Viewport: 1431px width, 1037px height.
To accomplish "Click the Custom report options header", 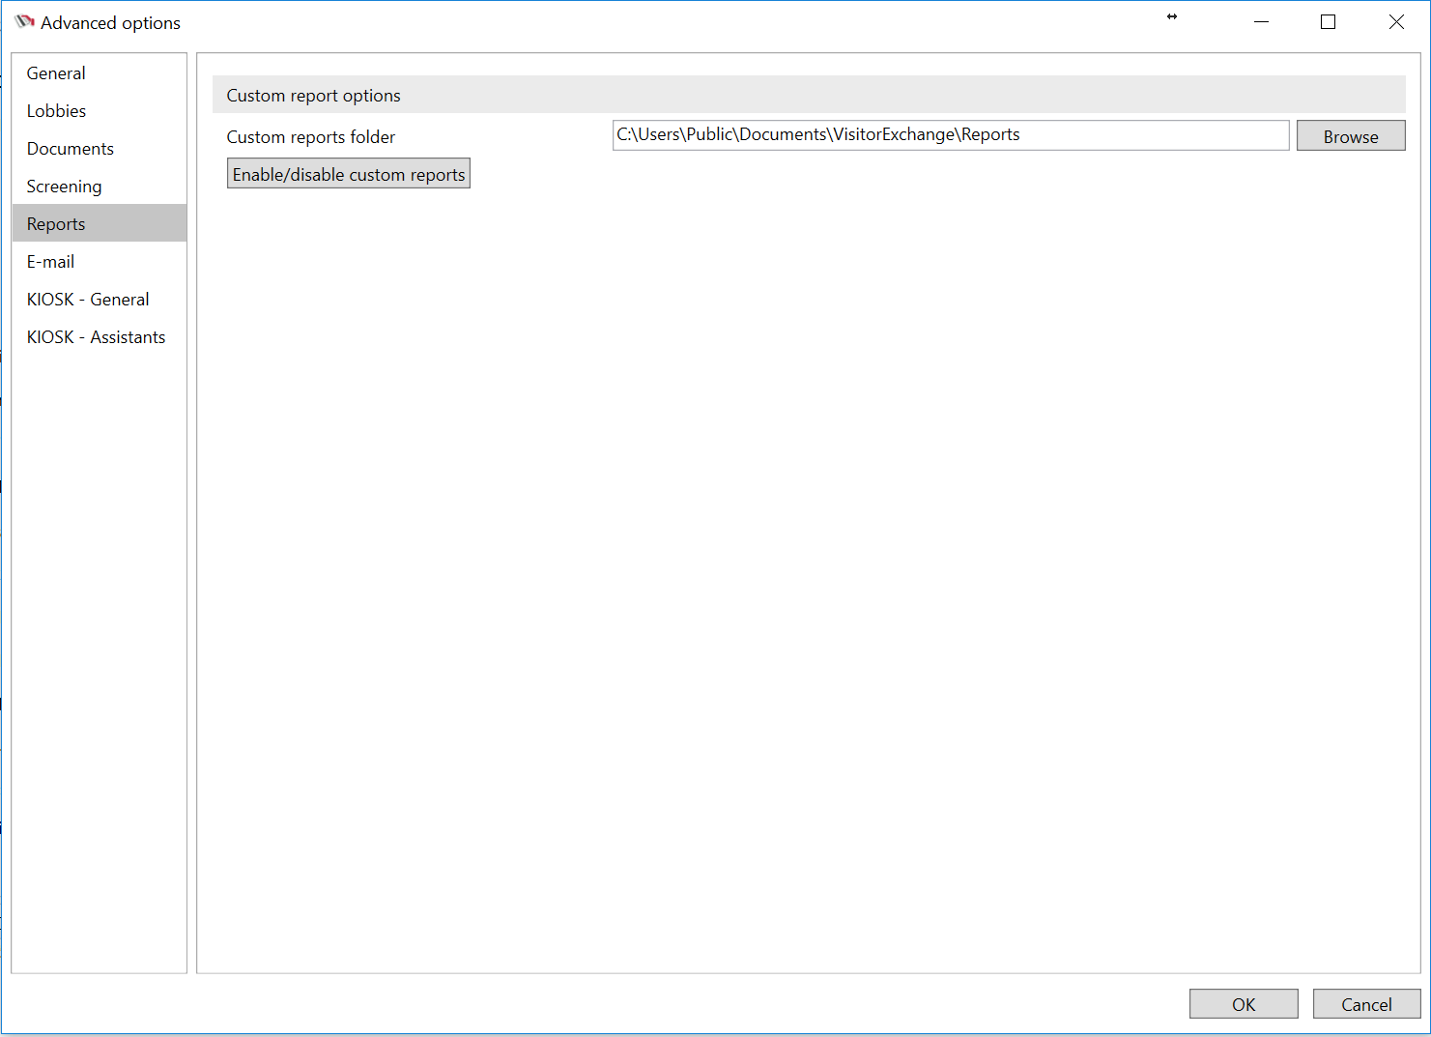I will click(809, 95).
